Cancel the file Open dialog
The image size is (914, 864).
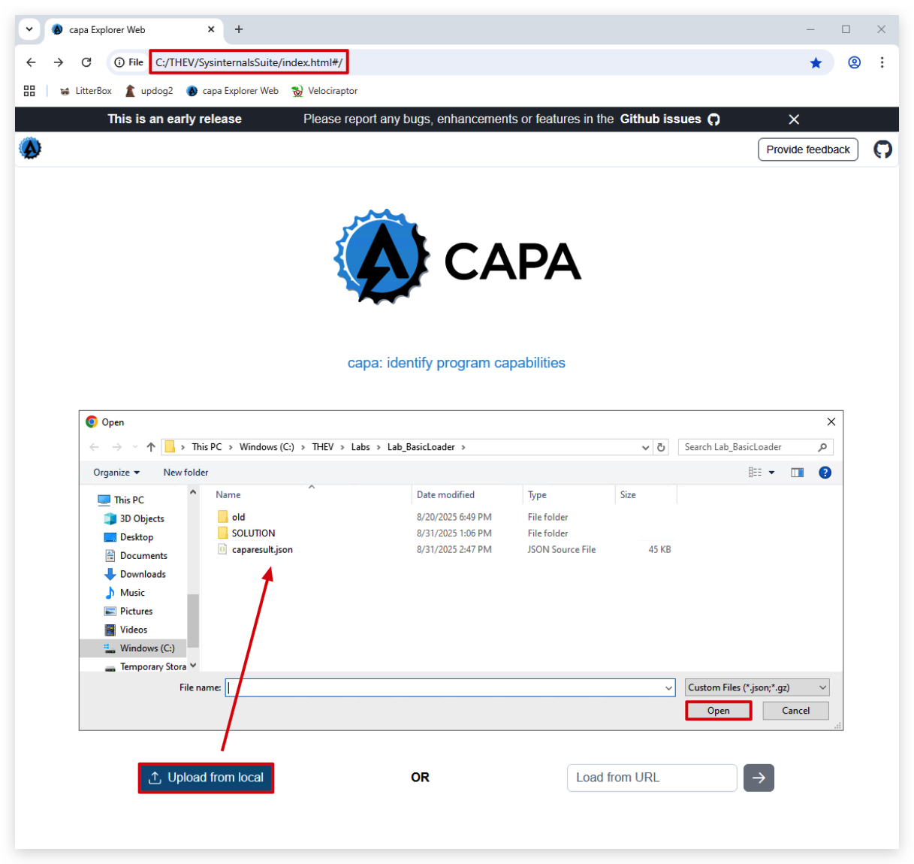pos(796,711)
